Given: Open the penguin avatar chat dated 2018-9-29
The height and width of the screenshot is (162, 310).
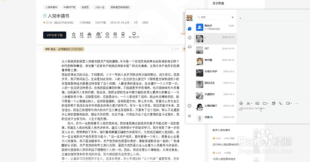Looking at the screenshot, I should (x=215, y=108).
